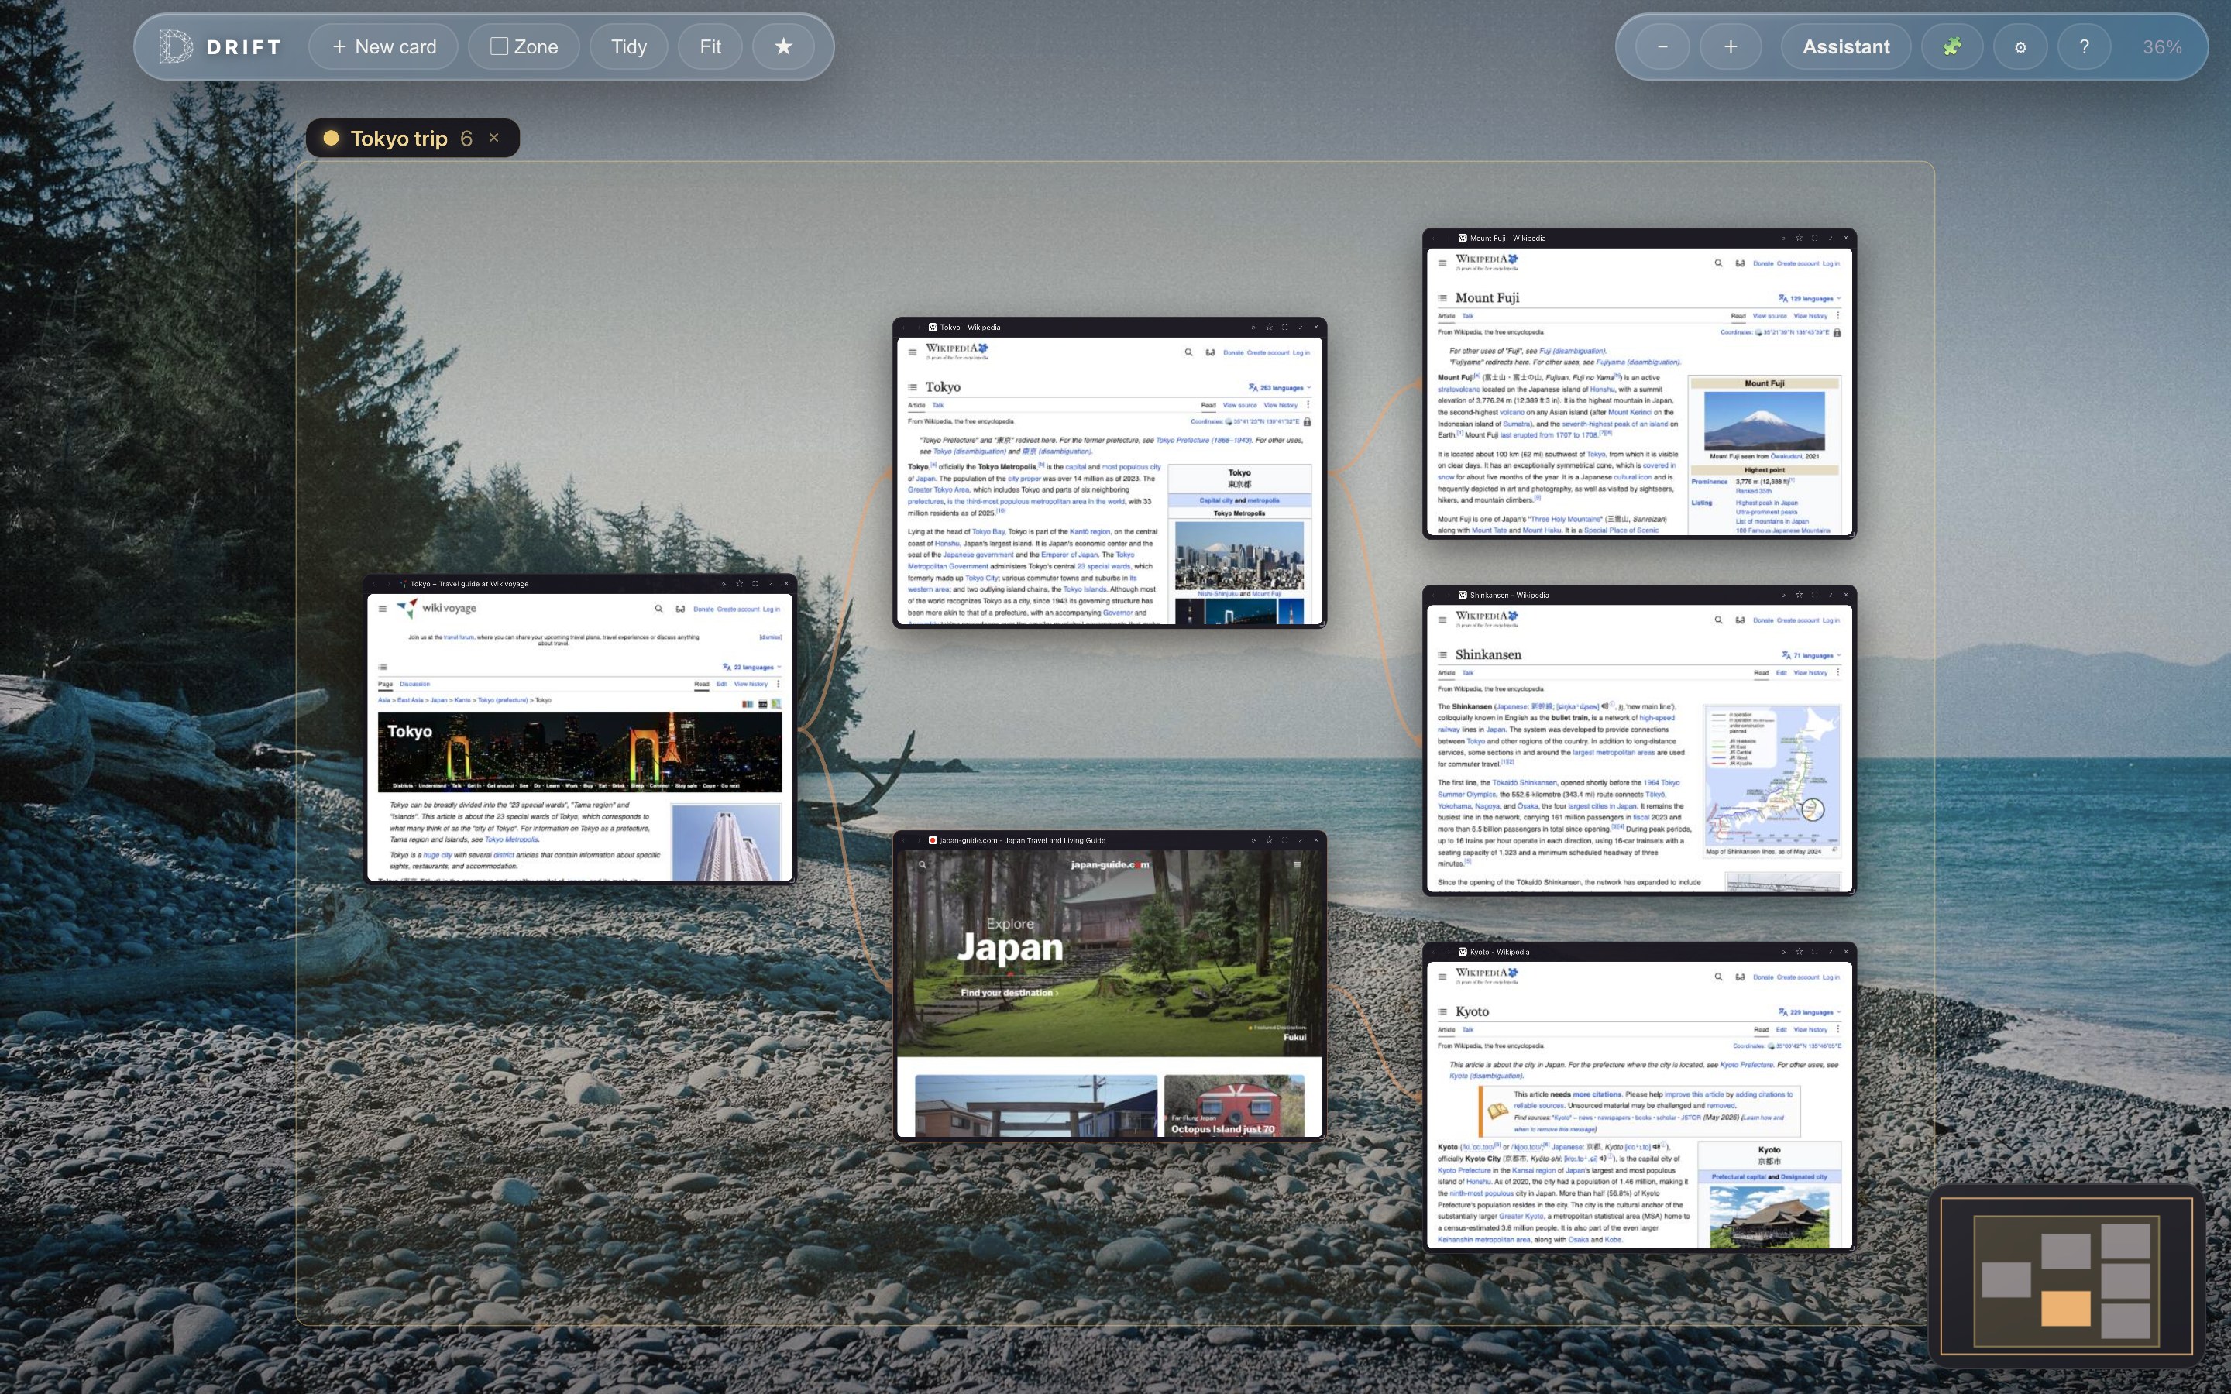The width and height of the screenshot is (2231, 1394).
Task: Remove the Tokyo trip zone with its x
Action: click(x=494, y=137)
